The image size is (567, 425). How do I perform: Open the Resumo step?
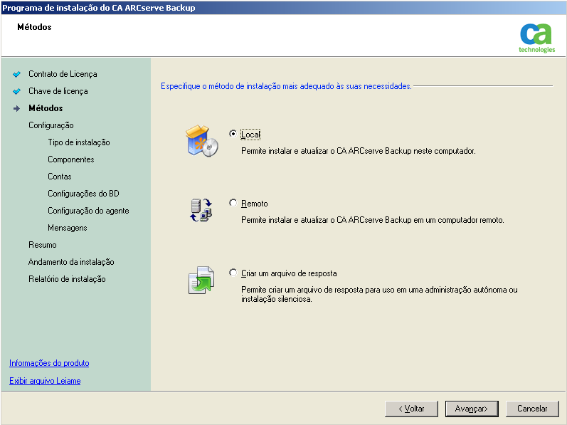click(x=42, y=245)
